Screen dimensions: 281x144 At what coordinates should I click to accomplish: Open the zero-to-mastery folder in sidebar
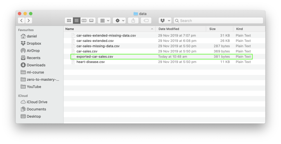[40, 80]
